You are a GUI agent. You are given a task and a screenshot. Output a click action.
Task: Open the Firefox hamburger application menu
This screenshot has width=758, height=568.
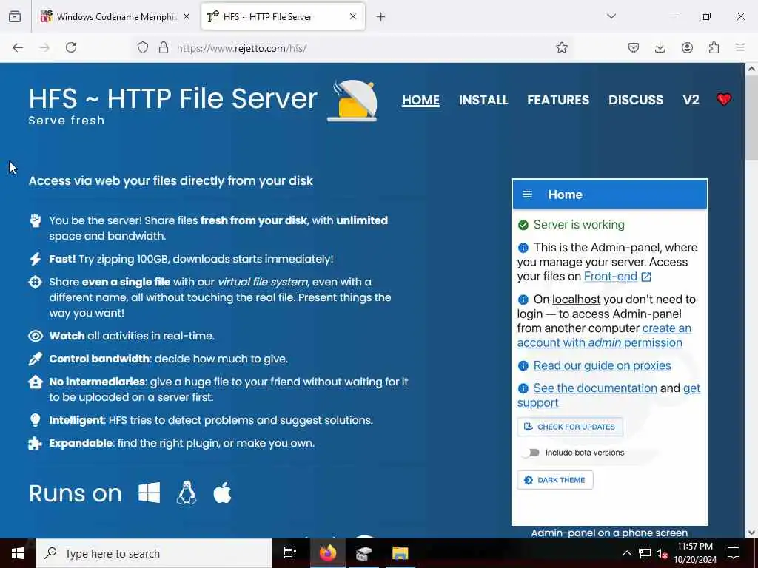tap(740, 47)
